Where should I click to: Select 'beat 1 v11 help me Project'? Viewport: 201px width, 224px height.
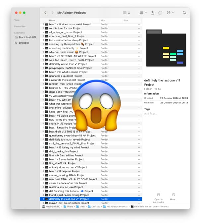pyautogui.click(x=91, y=171)
